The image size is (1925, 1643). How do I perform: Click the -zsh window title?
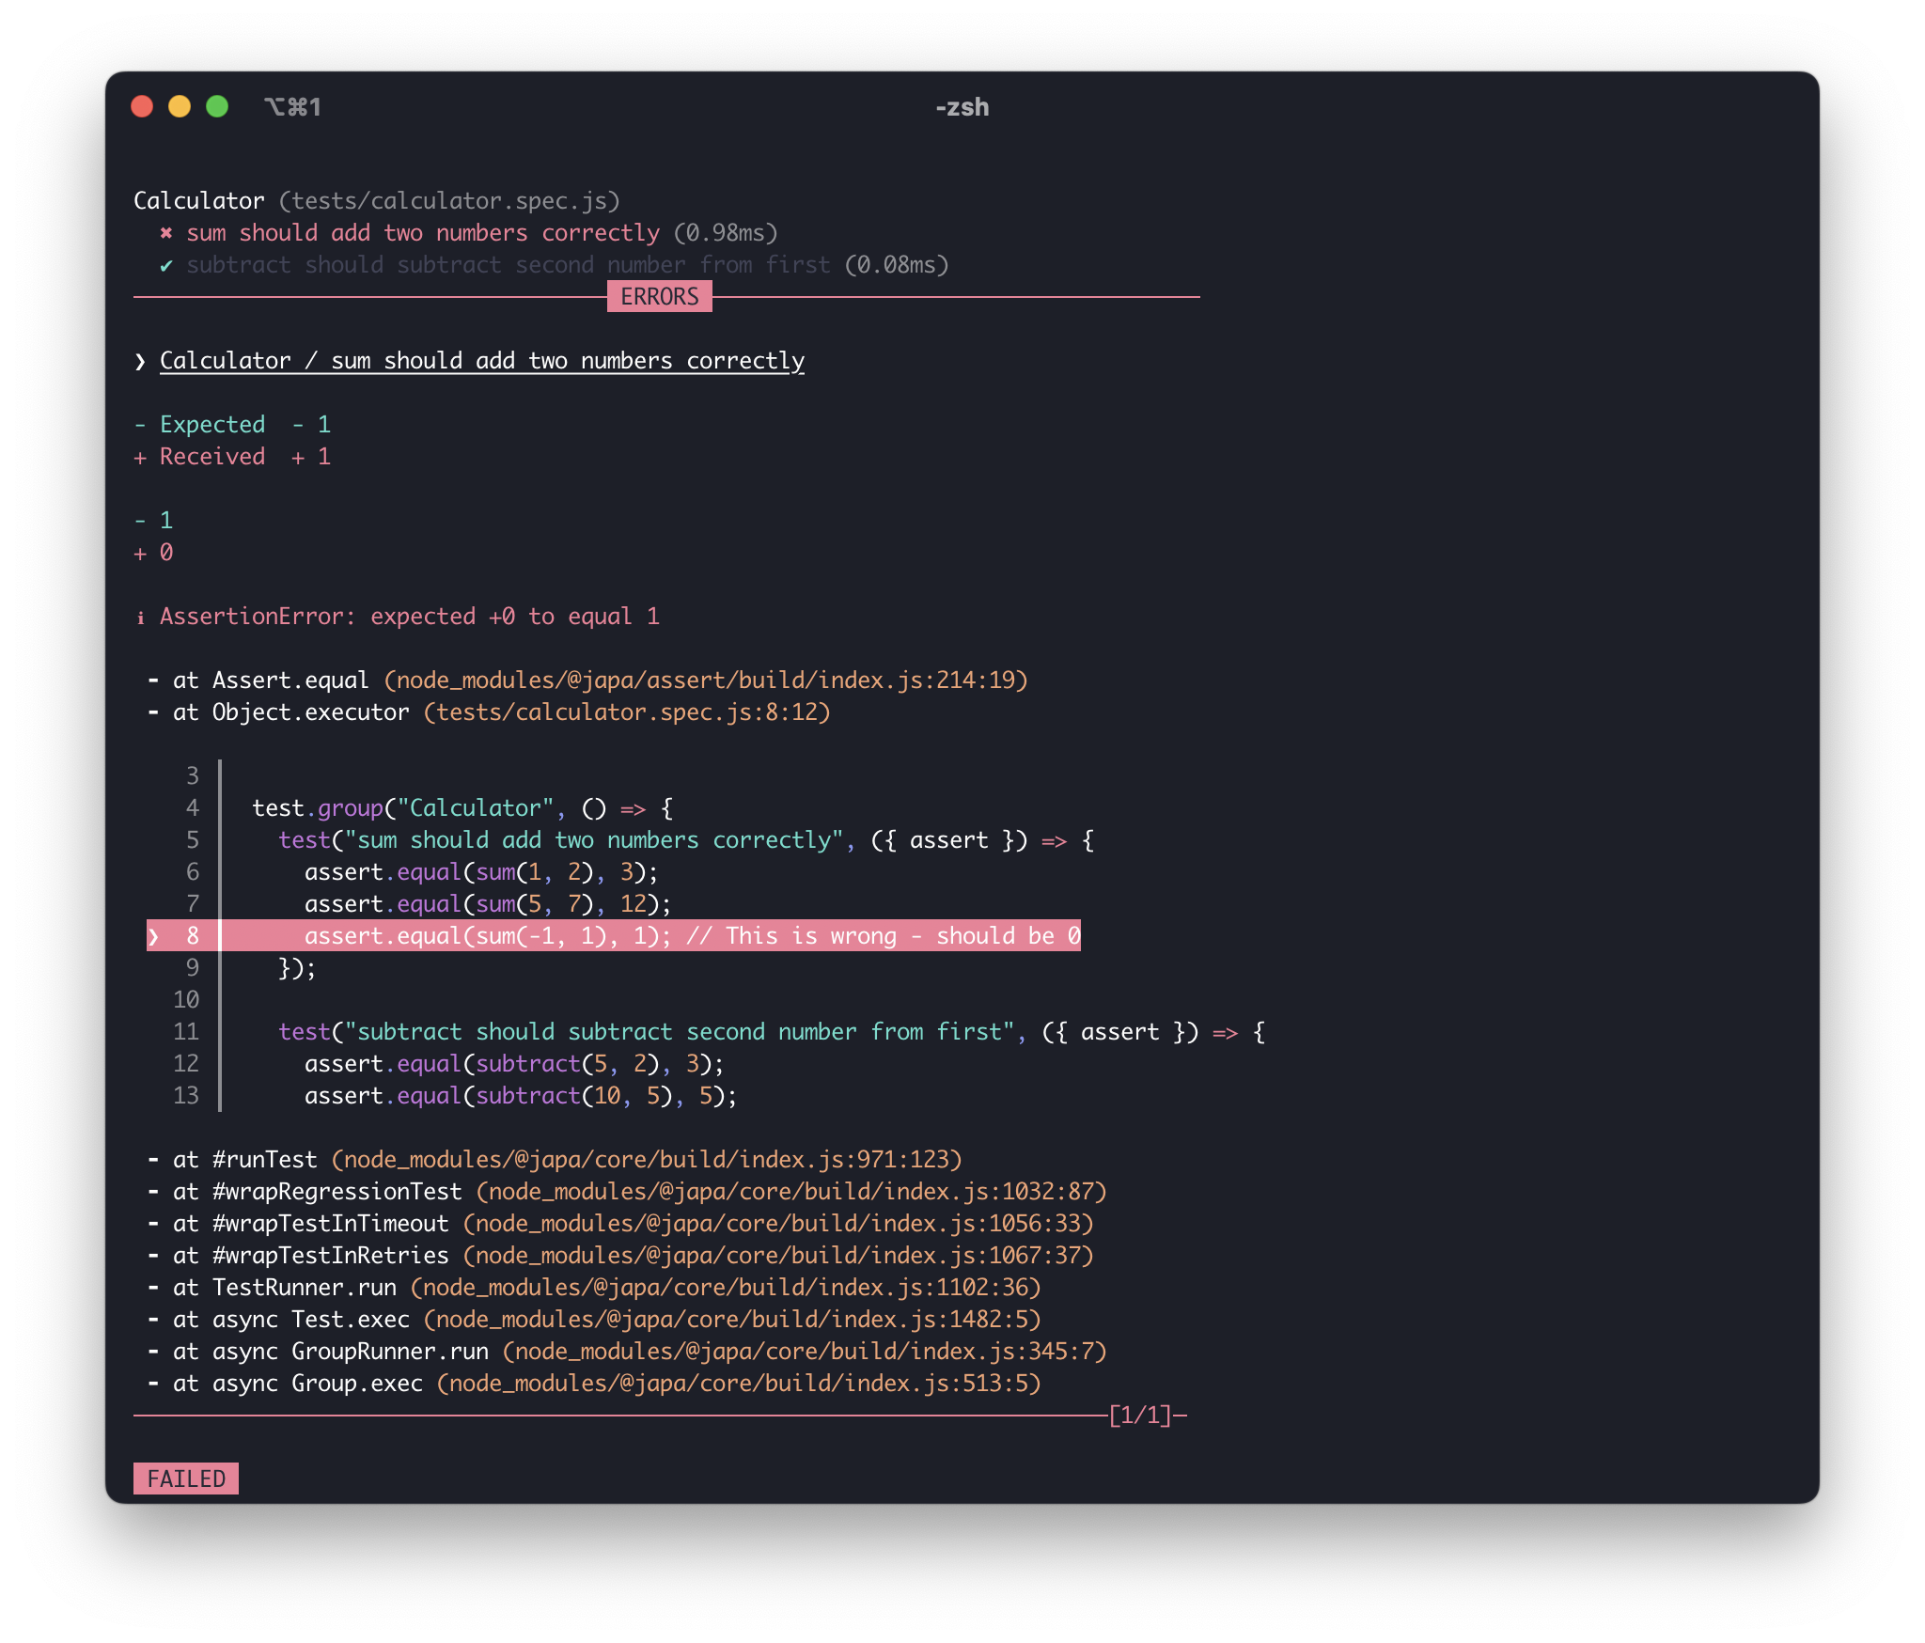point(962,107)
